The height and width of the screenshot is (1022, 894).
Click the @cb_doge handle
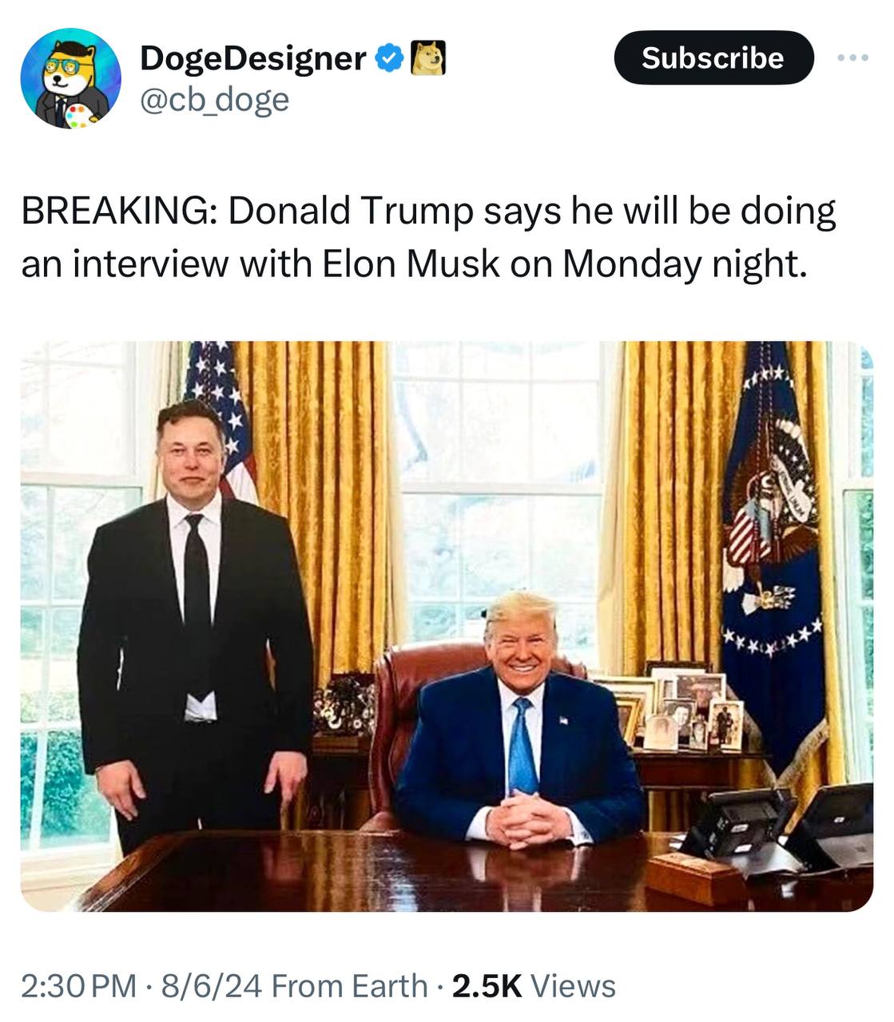(x=214, y=100)
